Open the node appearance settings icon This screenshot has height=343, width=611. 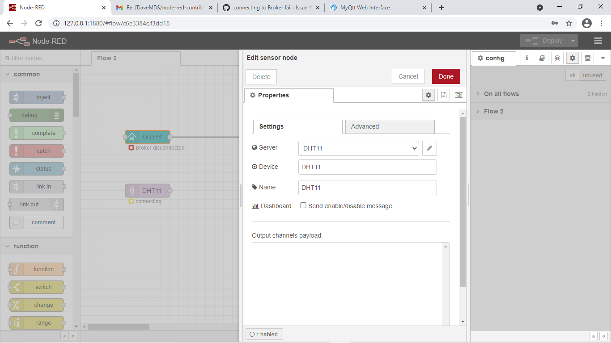[x=458, y=95]
